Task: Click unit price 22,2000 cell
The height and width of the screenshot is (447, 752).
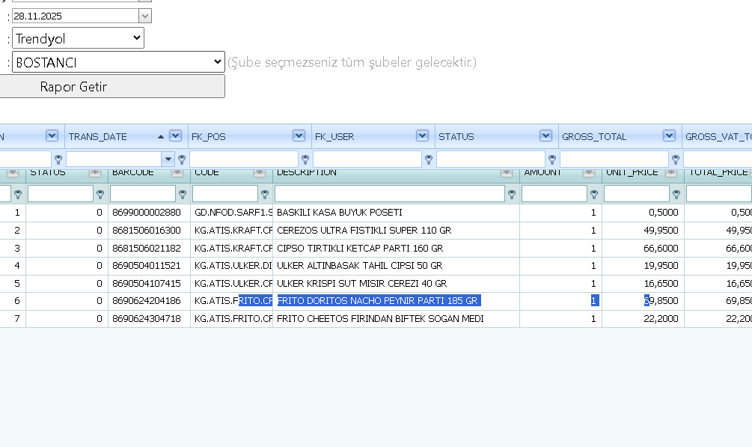Action: click(x=644, y=318)
